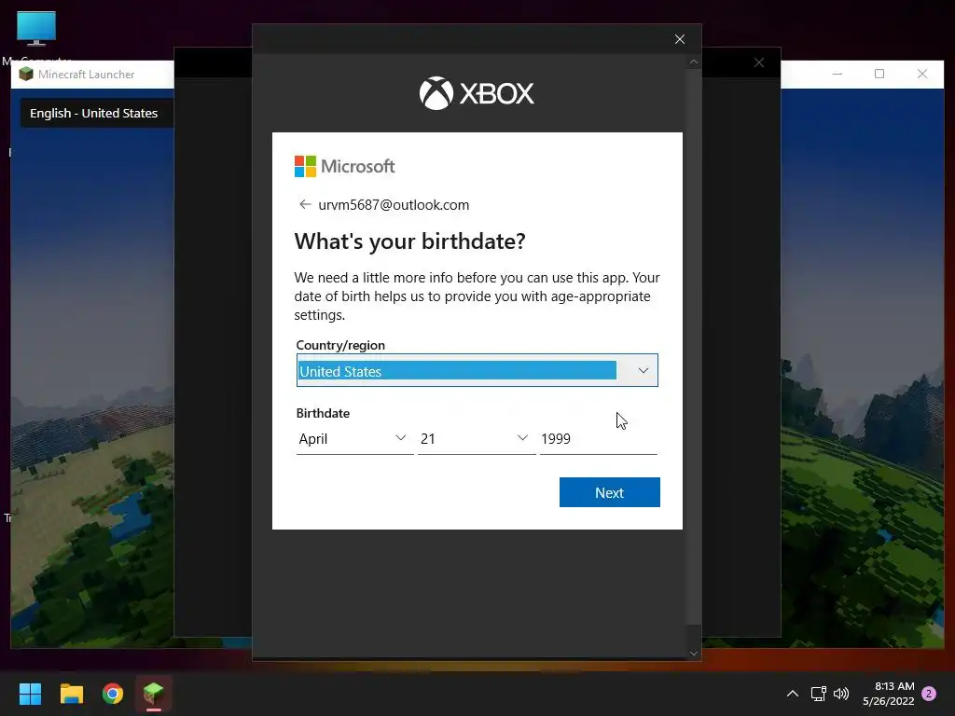Click the volume speaker icon in the tray
The height and width of the screenshot is (716, 955).
841,694
